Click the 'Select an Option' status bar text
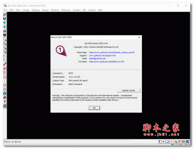Image resolution: width=194 pixels, height=149 pixels. (x=12, y=142)
